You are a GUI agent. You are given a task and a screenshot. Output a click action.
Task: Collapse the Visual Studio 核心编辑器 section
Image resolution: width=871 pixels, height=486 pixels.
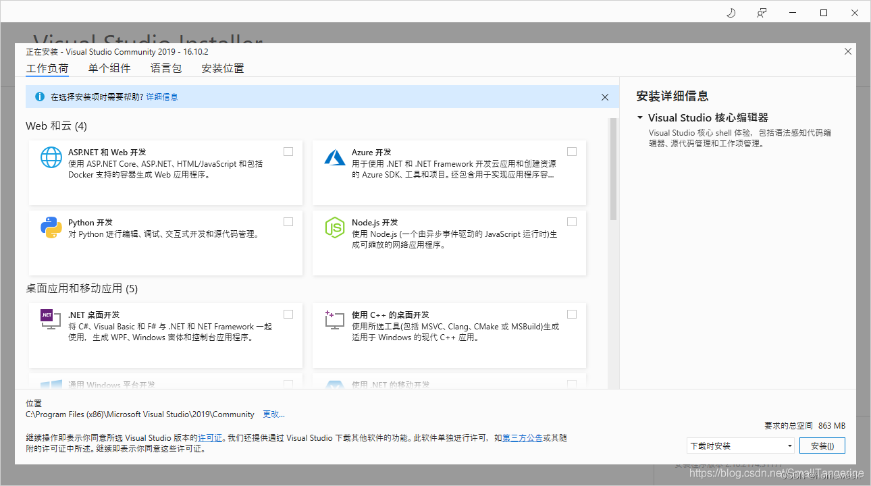coord(640,117)
